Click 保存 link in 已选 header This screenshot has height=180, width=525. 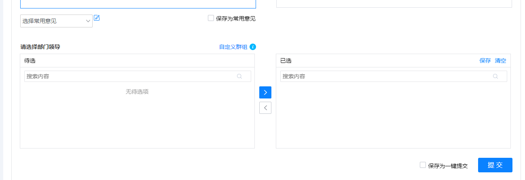485,61
